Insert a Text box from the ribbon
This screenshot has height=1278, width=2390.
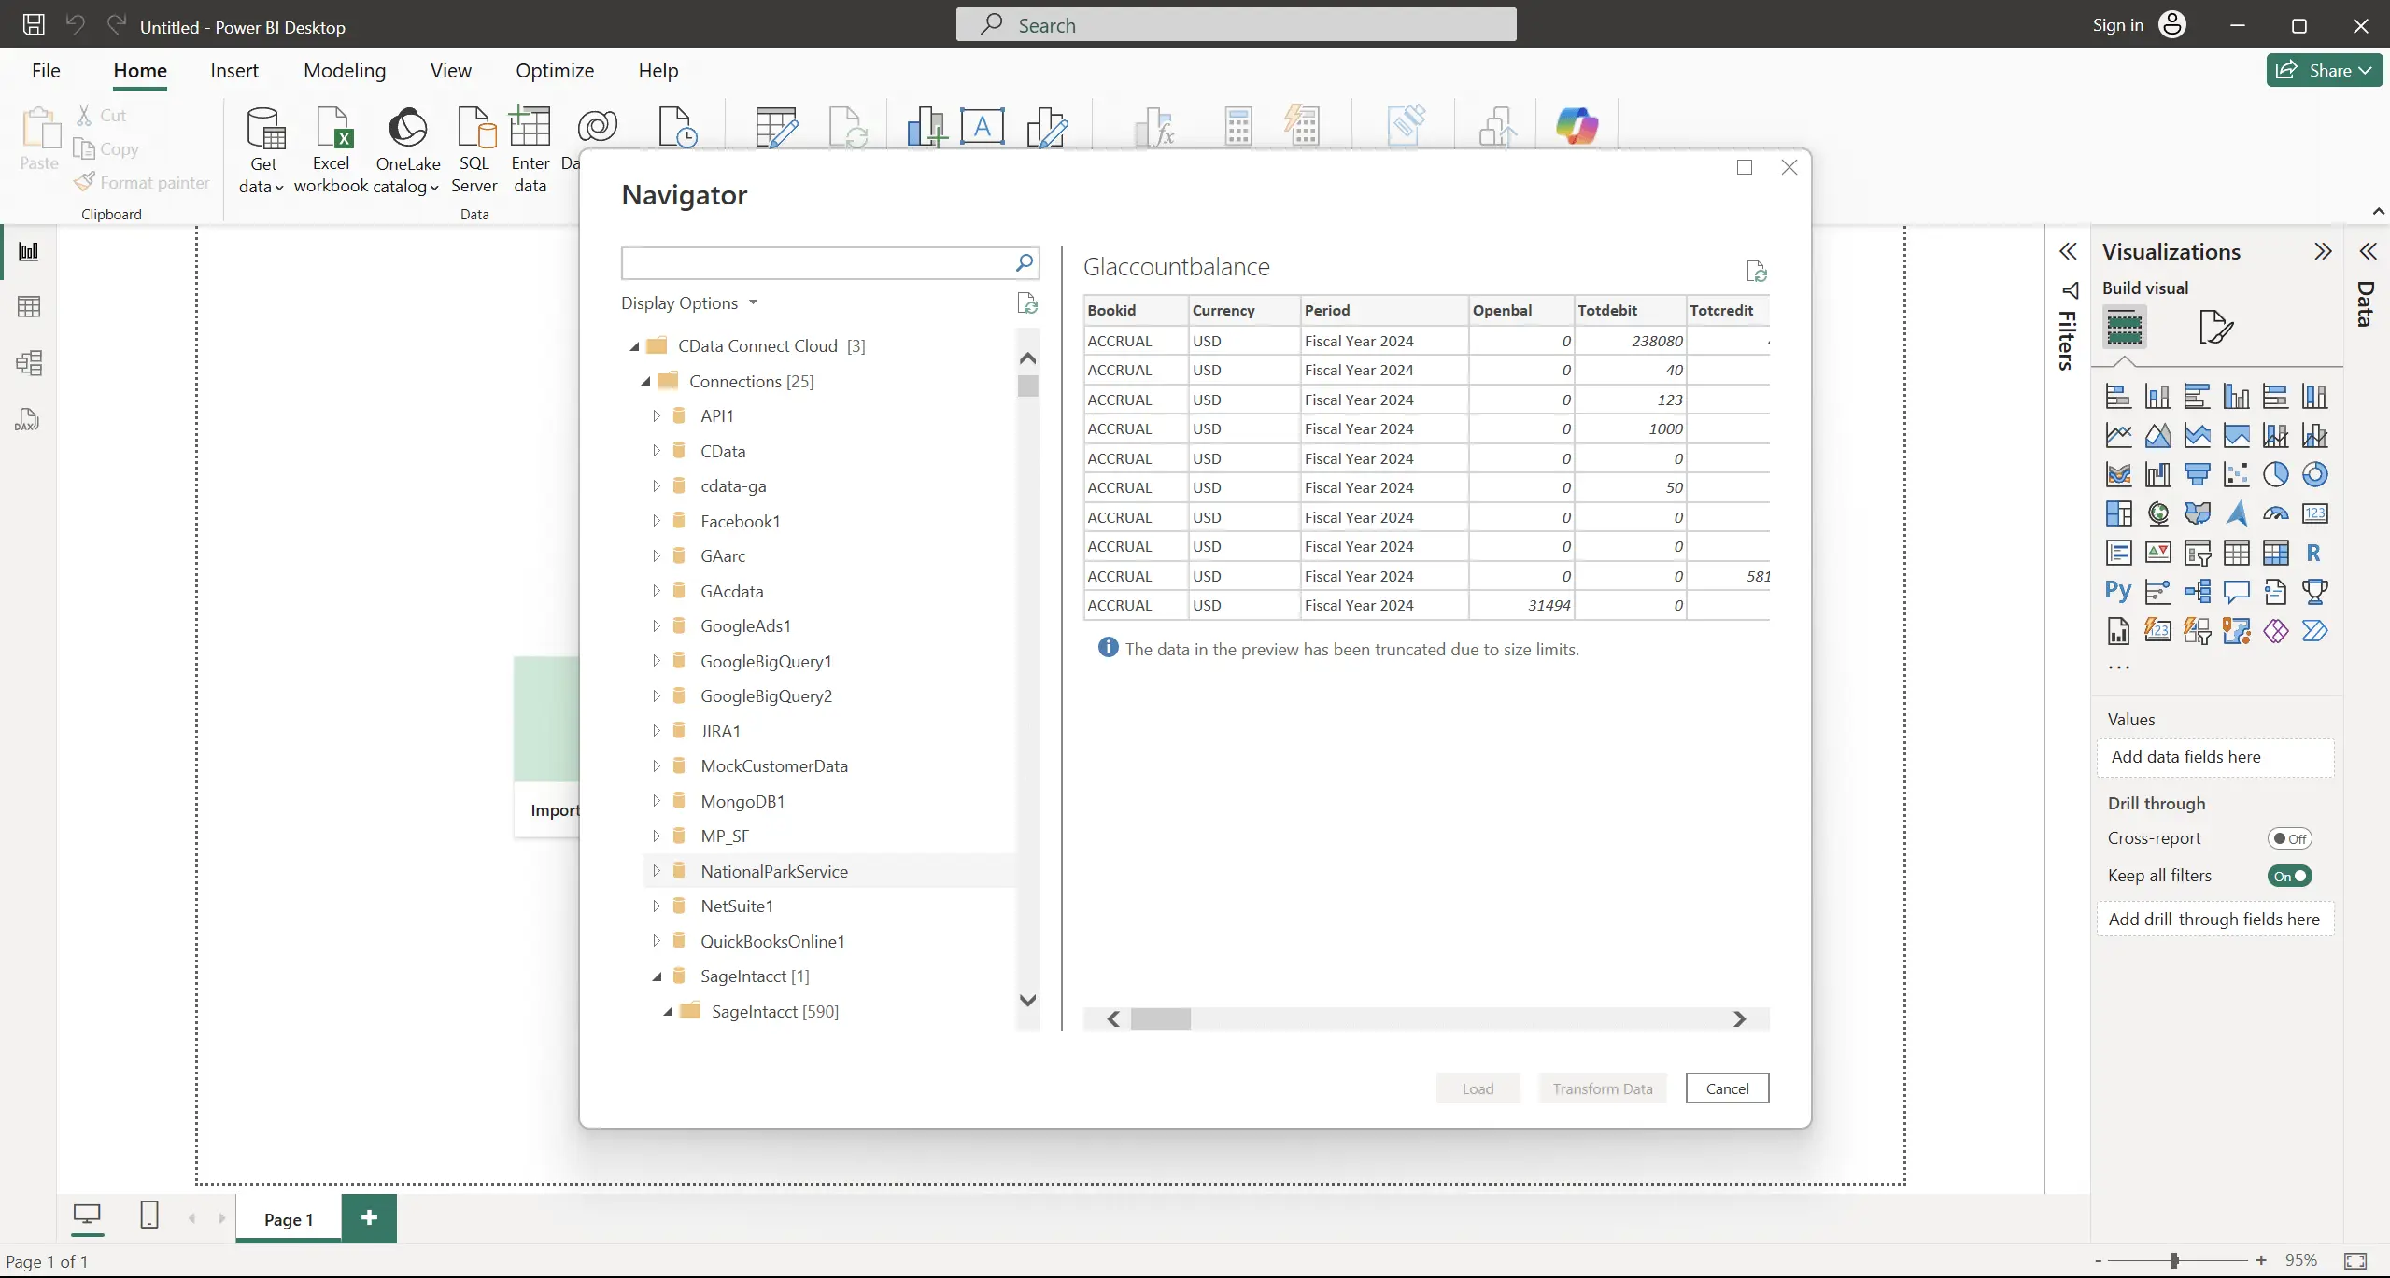click(x=983, y=126)
